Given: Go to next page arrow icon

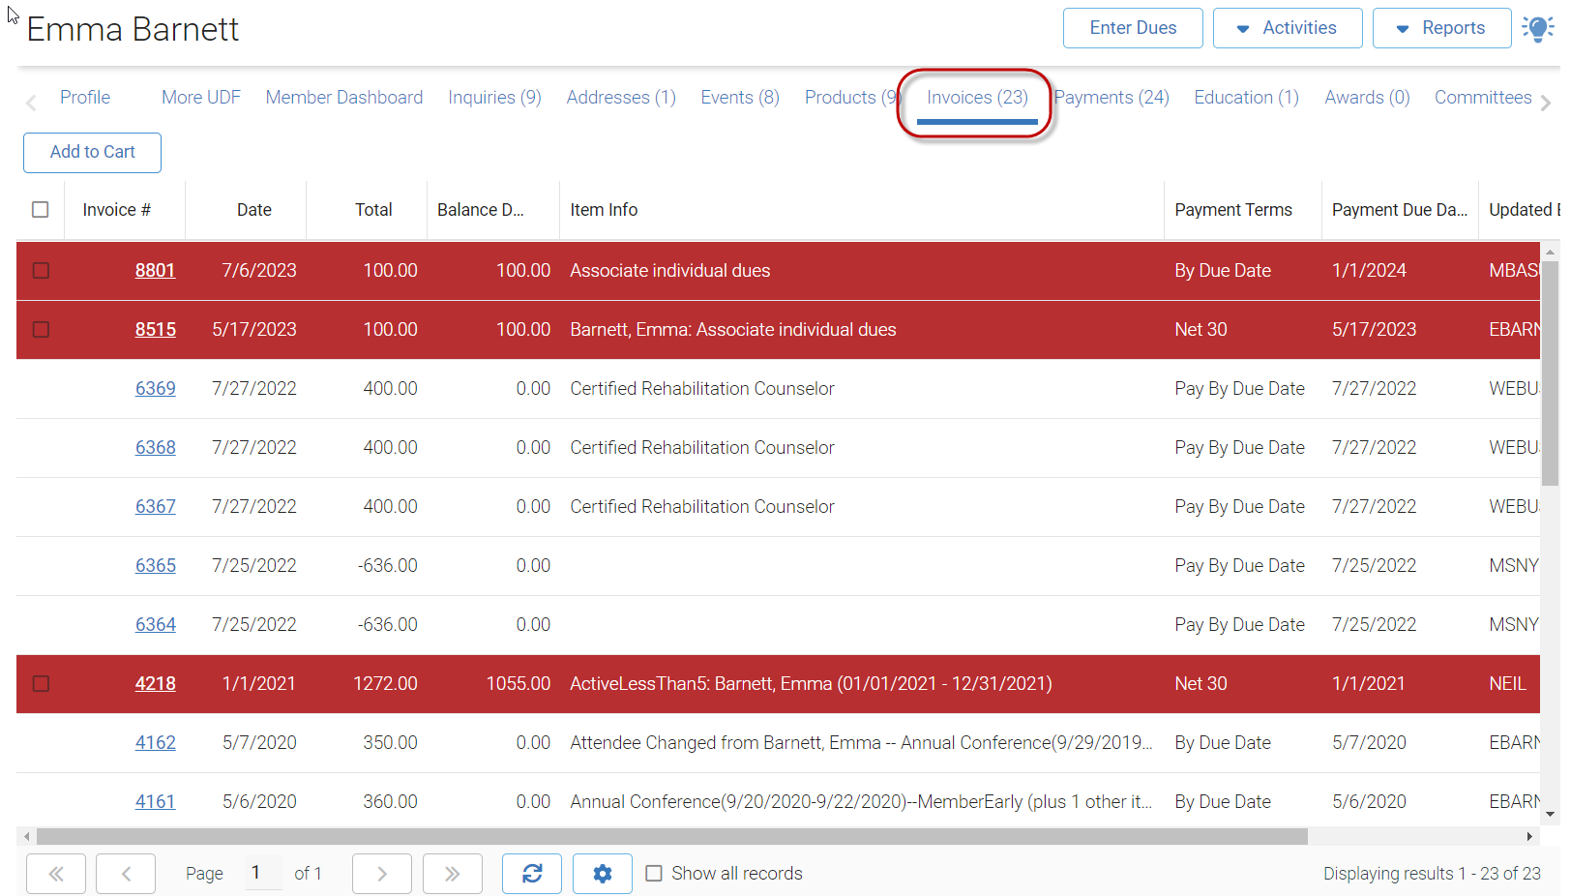Looking at the screenshot, I should 382,874.
